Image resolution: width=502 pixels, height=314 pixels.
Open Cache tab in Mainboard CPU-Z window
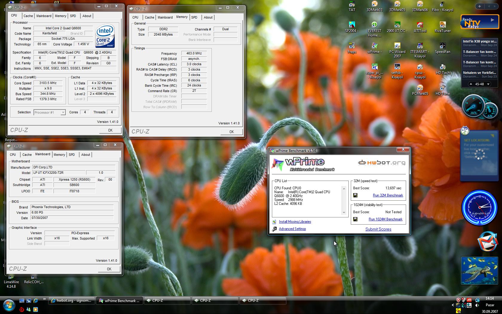27,155
